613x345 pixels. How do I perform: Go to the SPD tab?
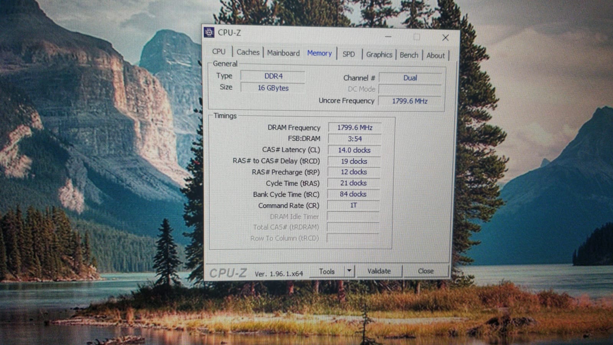point(348,54)
